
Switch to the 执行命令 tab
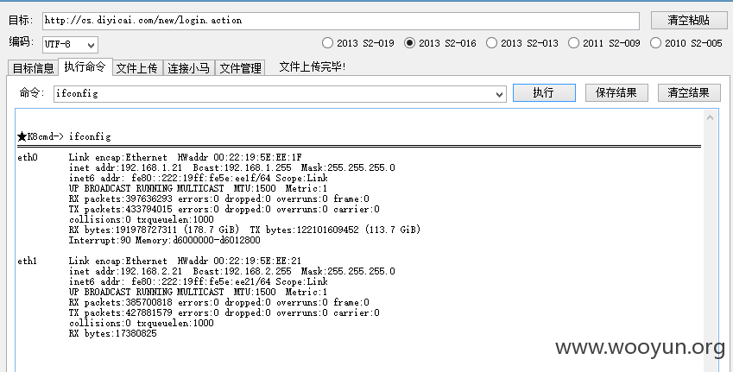[x=85, y=66]
